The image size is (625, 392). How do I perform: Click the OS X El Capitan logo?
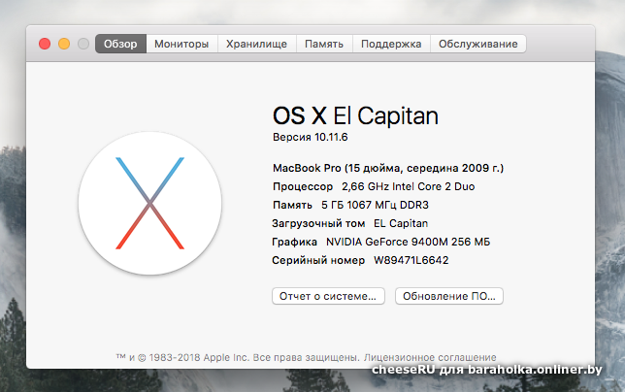(x=149, y=203)
